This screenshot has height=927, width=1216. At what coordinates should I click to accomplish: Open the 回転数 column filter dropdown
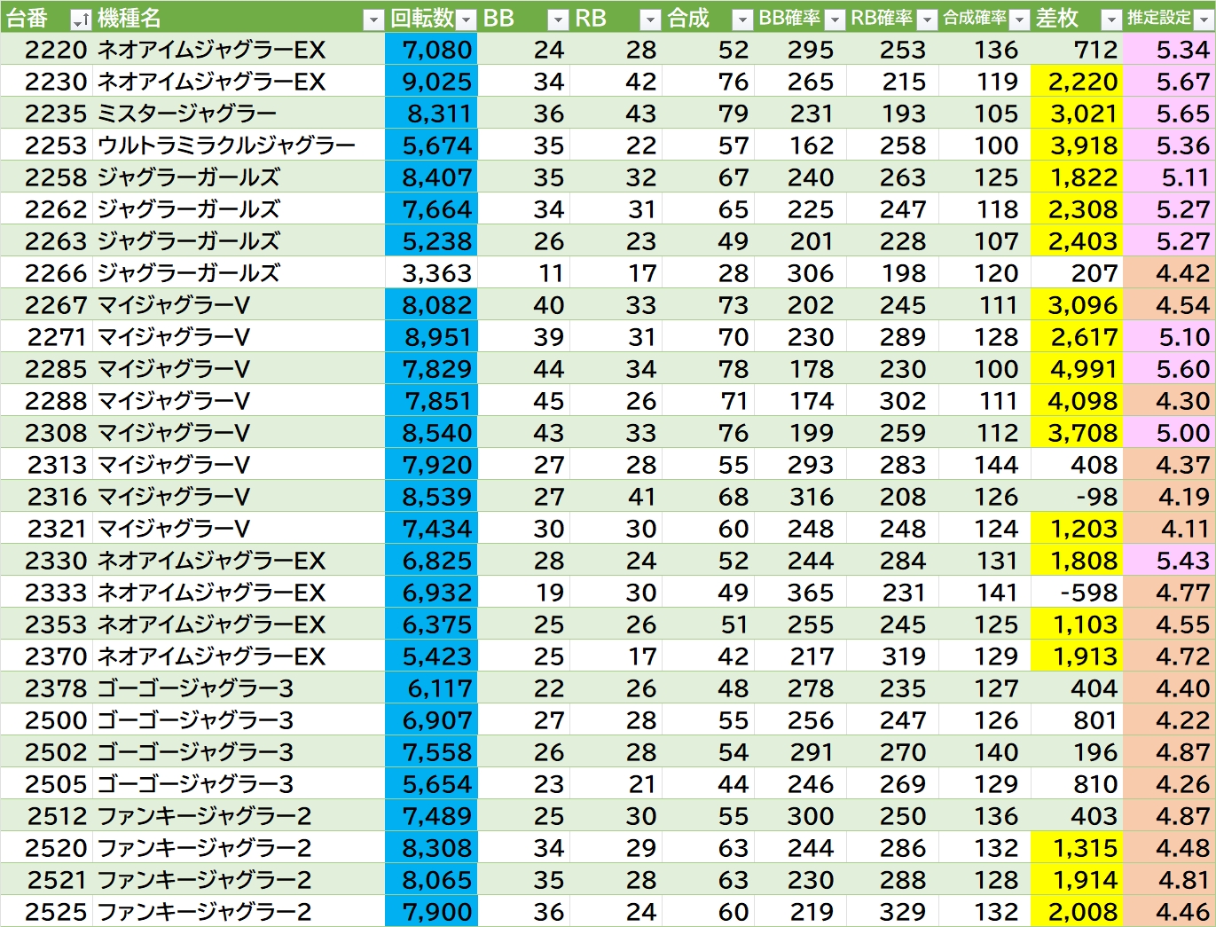click(467, 20)
